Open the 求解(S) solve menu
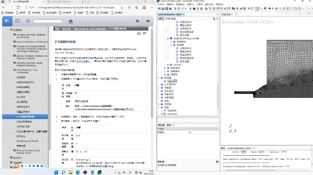 coord(190,4)
